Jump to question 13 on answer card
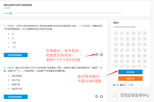The height and width of the screenshot is (102, 154). click(116, 44)
